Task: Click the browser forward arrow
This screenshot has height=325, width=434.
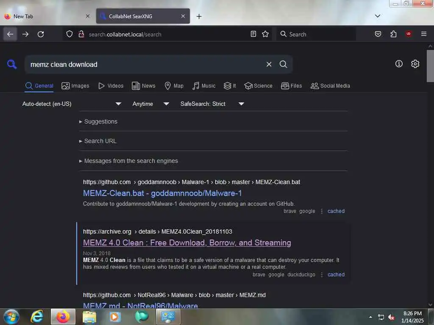Action: [25, 34]
